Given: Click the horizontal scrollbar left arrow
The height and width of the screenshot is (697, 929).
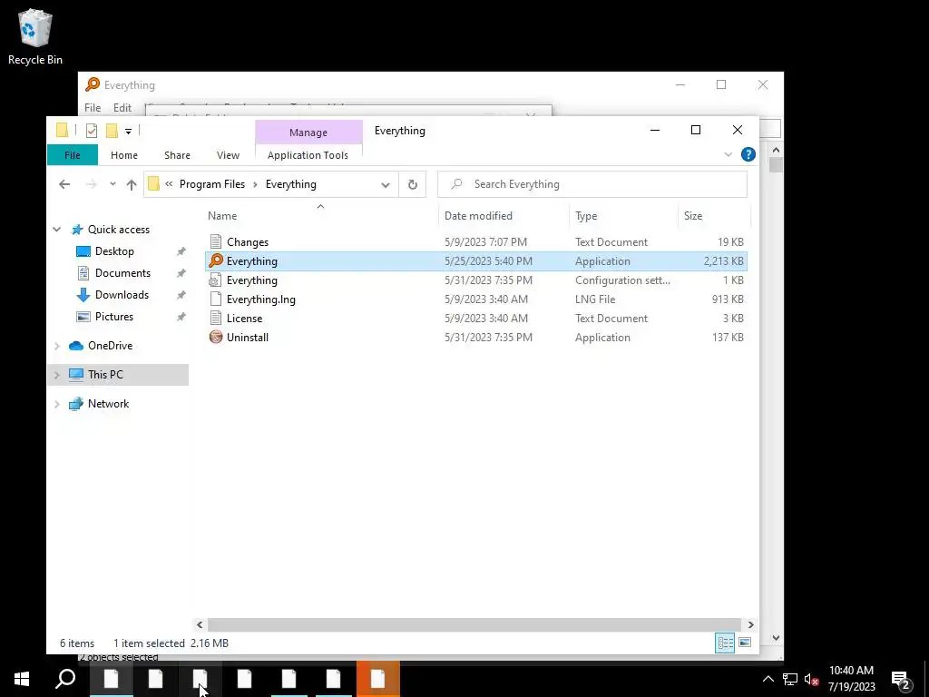Looking at the screenshot, I should 200,624.
